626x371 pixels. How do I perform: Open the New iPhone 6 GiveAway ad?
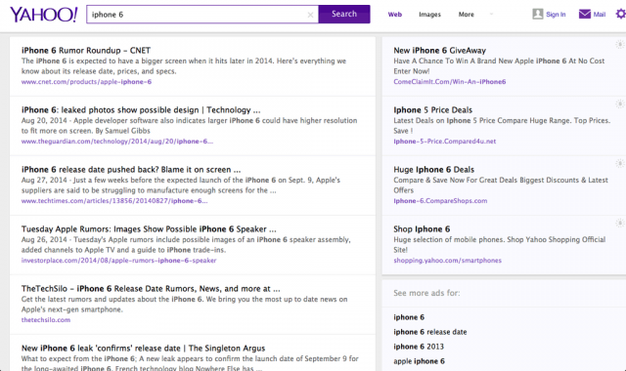coord(439,51)
